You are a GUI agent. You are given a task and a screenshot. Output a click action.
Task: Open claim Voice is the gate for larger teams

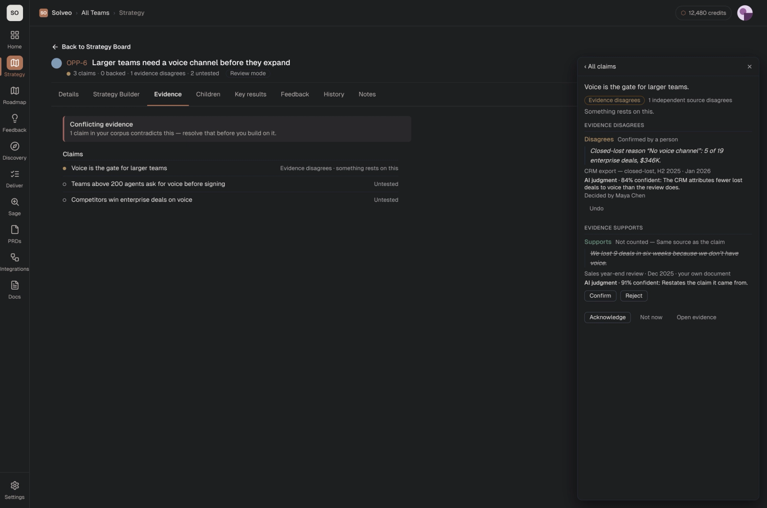[231, 168]
